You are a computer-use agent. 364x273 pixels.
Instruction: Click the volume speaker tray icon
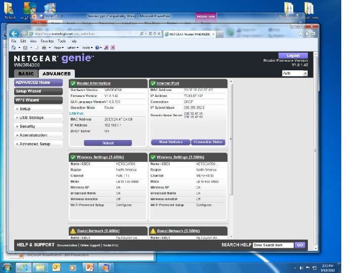(301, 268)
